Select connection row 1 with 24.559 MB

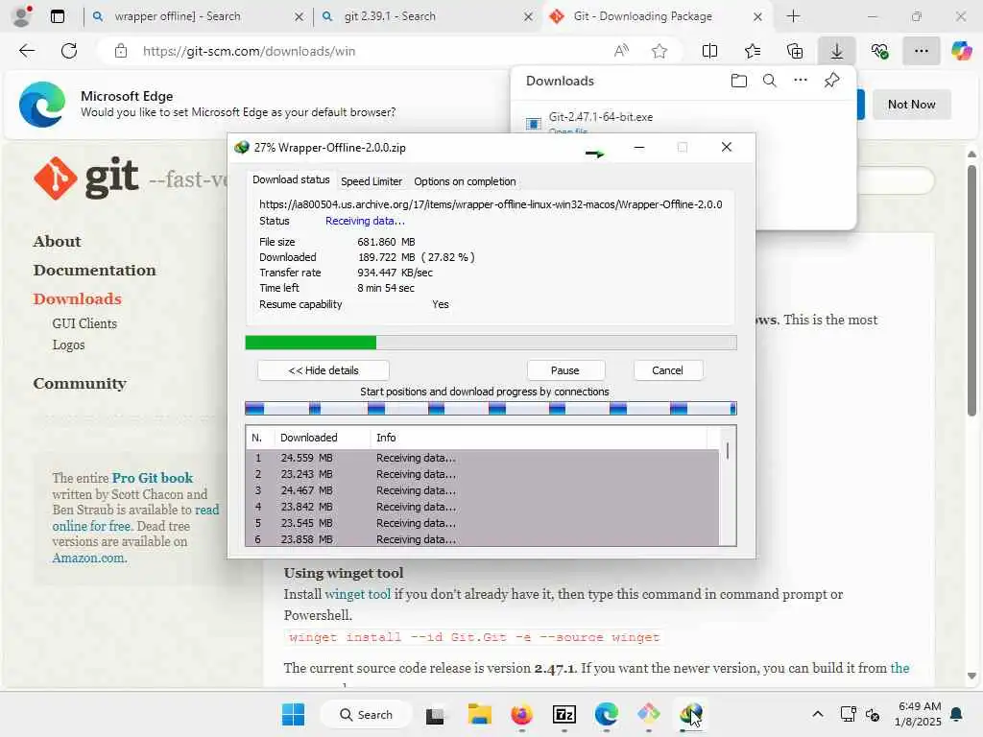coord(482,458)
